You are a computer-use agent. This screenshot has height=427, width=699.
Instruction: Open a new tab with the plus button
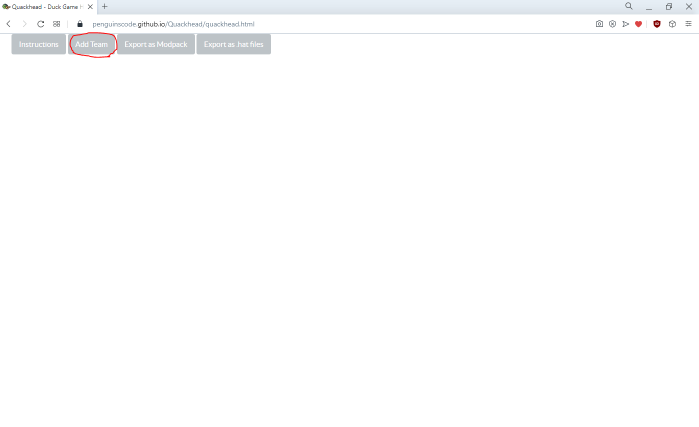click(x=104, y=6)
